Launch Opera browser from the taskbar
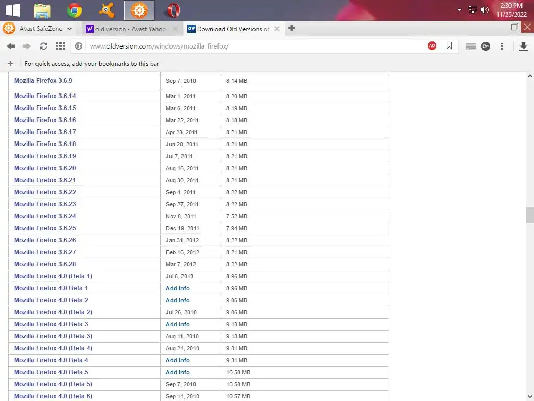Screen dimensions: 534x401 coord(173,10)
